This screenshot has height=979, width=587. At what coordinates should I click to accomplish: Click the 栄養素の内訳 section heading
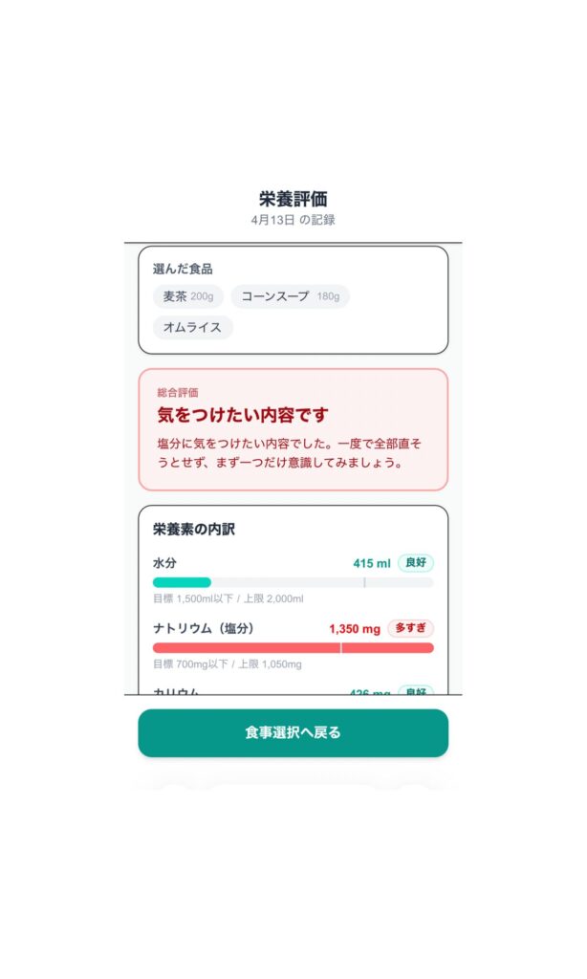(x=194, y=529)
